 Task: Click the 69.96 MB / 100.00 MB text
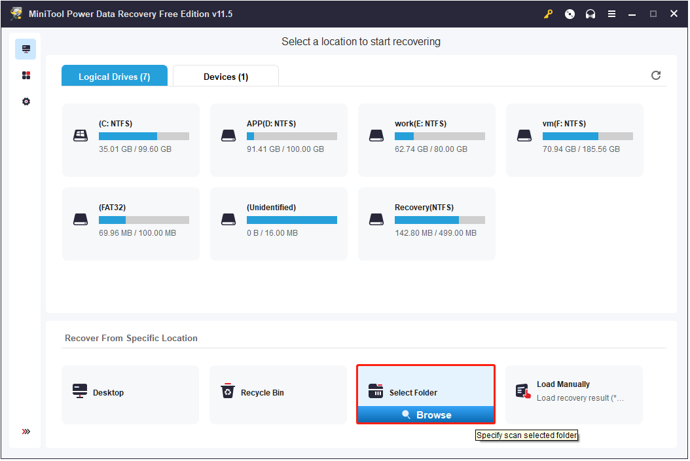(x=137, y=233)
